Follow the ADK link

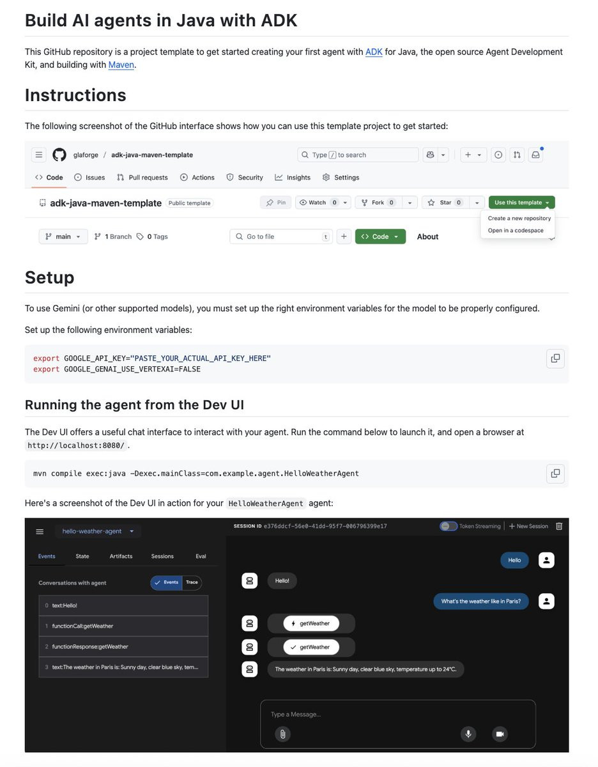coord(374,52)
